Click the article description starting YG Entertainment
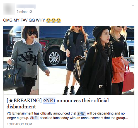Screen dimensions: 138x128 (x=67, y=116)
